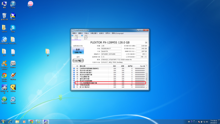Click the CrystalDiskInfo taskbar button
The height and width of the screenshot is (124, 220).
[x=46, y=122]
